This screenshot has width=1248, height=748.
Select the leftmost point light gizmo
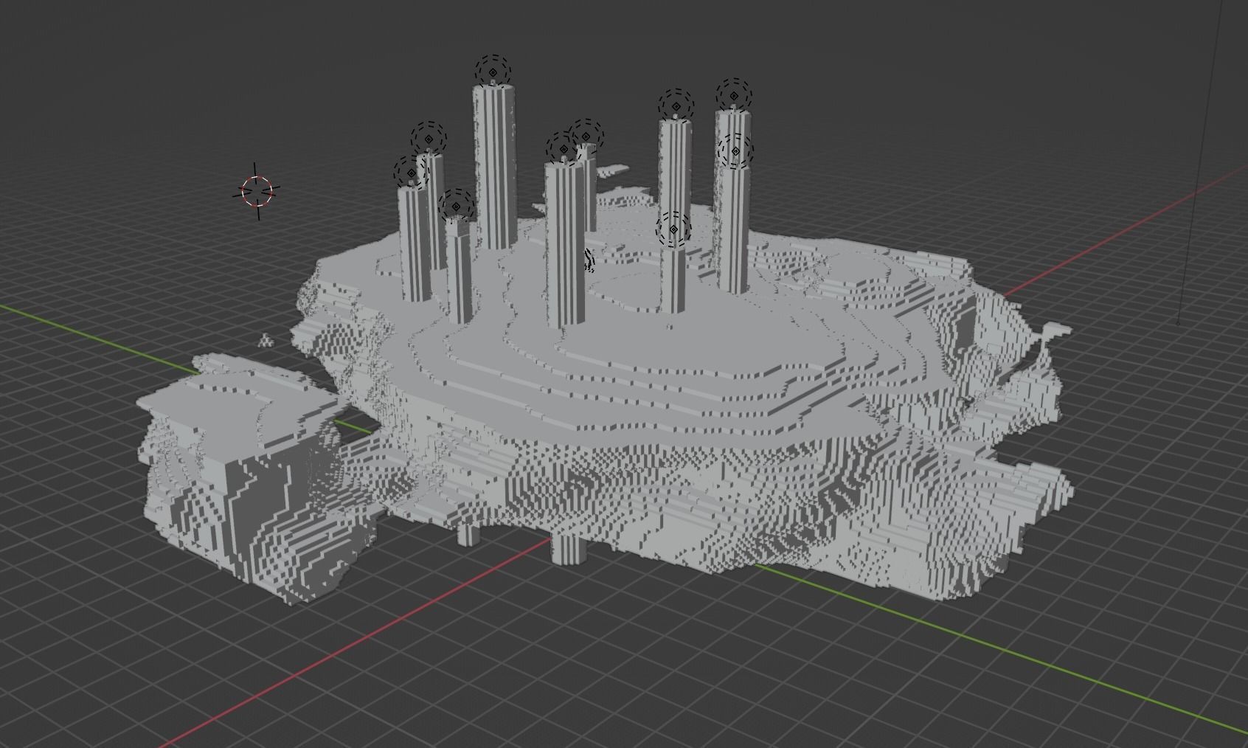pos(411,173)
